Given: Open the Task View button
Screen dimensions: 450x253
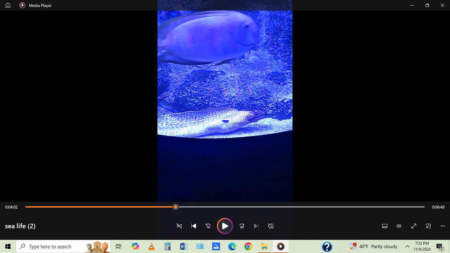Looking at the screenshot, I should [119, 246].
